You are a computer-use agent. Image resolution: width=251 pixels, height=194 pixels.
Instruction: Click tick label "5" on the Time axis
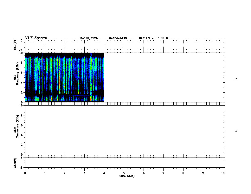[x=124, y=173]
